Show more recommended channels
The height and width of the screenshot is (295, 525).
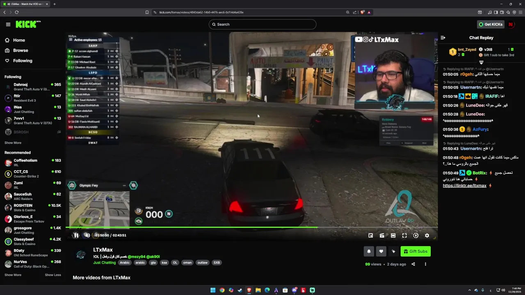pos(13,275)
